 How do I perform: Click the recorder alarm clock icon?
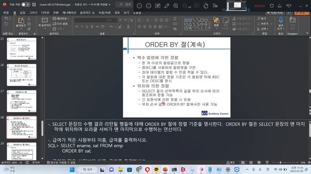(x=272, y=6)
